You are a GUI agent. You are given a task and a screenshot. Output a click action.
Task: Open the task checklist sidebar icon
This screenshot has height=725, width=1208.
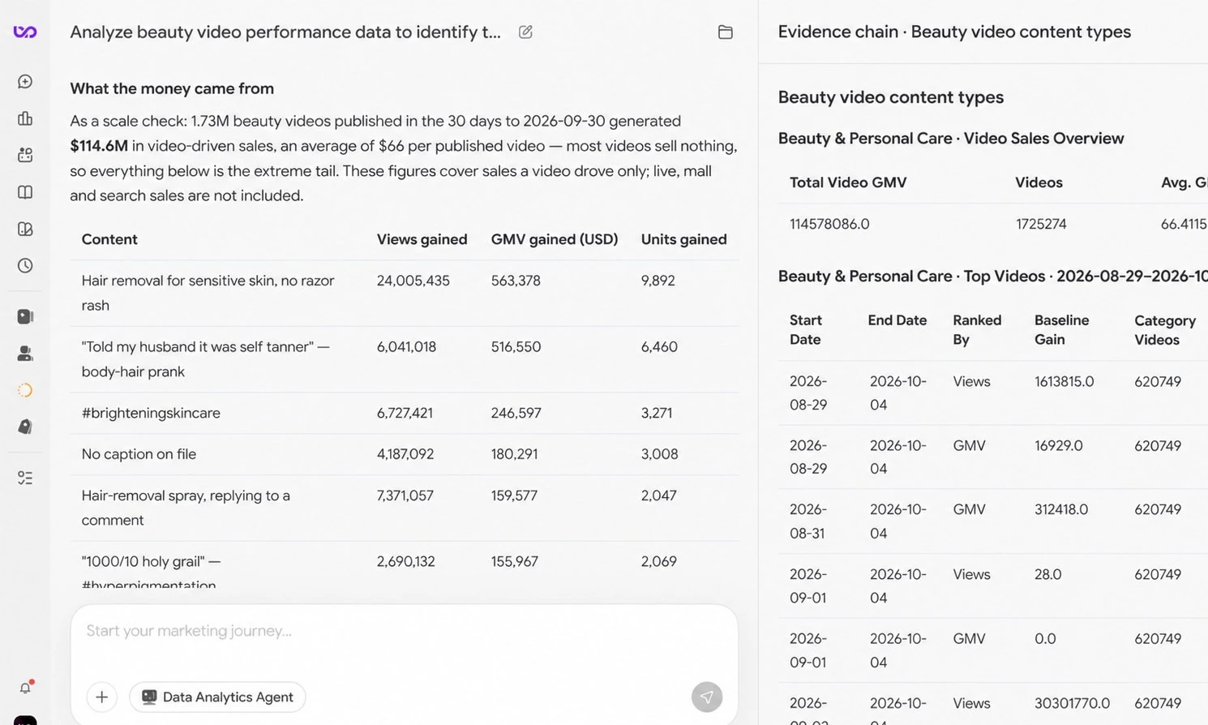click(25, 478)
